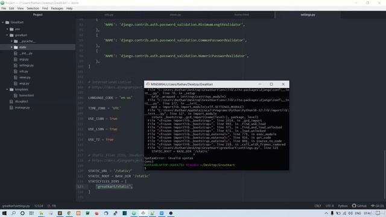The image size is (386, 217).
Task: Open settings.py from the tree
Action: tap(27, 66)
